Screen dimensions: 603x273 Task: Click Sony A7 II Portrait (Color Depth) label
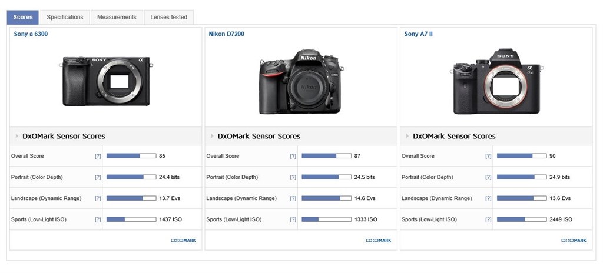428,177
